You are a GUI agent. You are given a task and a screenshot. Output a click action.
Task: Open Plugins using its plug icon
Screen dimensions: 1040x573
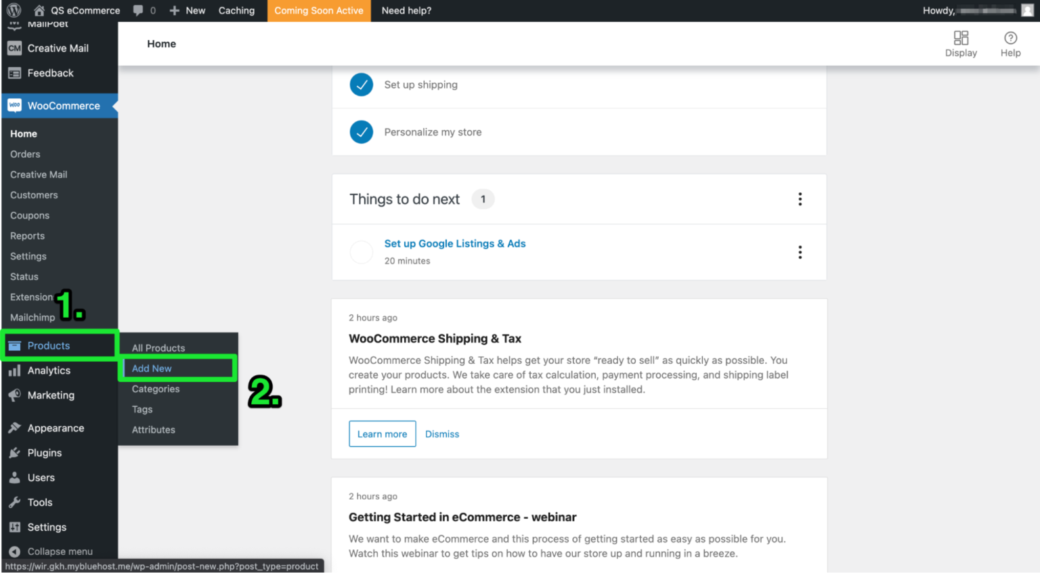15,452
